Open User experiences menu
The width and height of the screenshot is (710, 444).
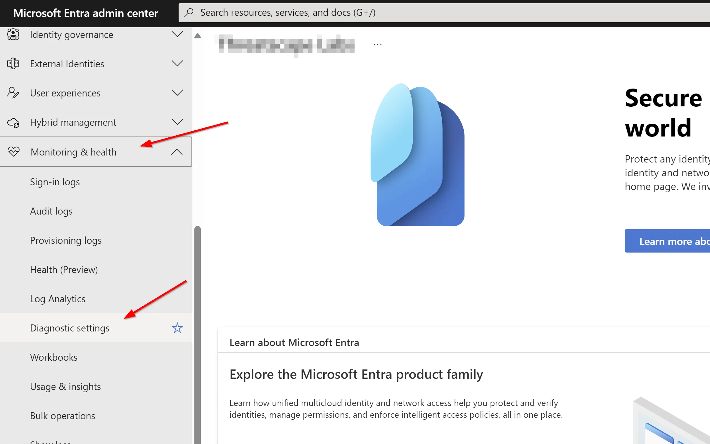96,93
